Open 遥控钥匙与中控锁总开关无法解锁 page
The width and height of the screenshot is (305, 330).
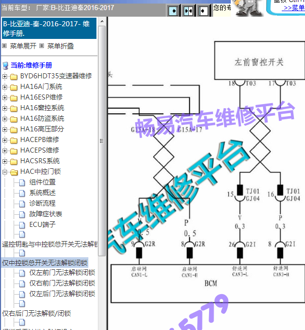point(49,244)
